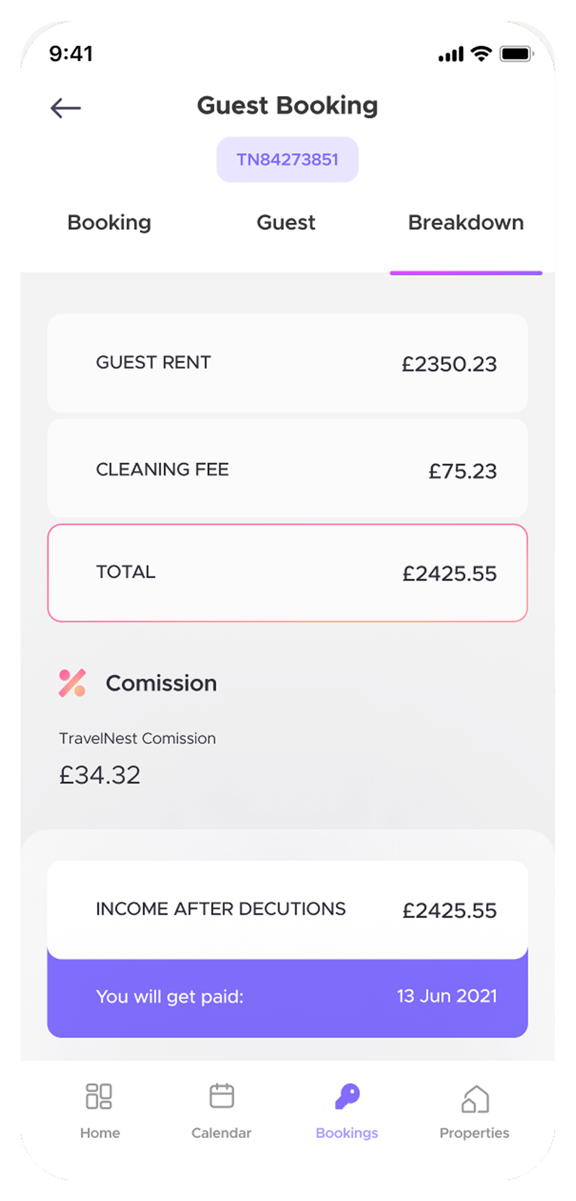Click the percent Comission icon

click(73, 683)
